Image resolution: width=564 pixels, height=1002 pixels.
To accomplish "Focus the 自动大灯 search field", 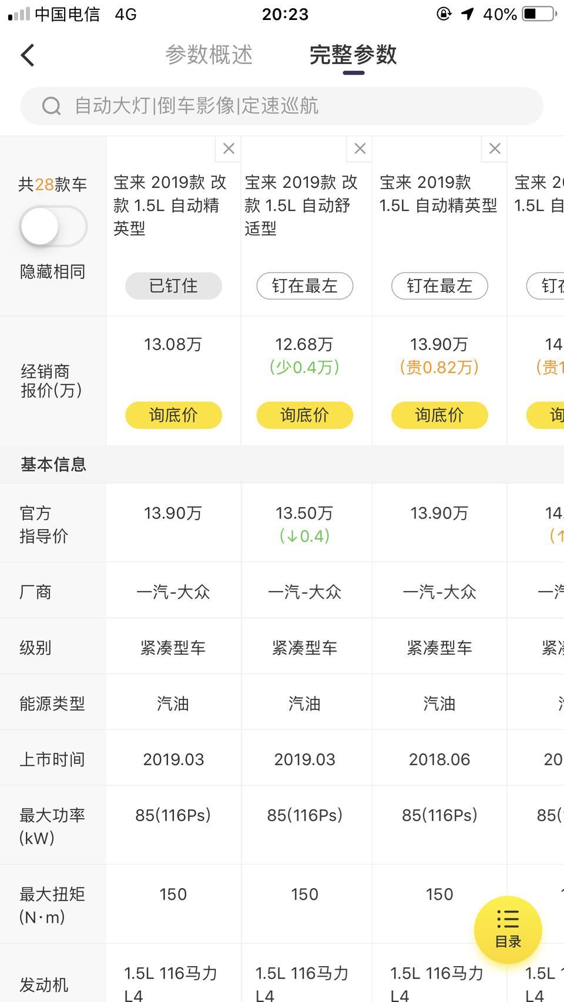I will click(282, 106).
